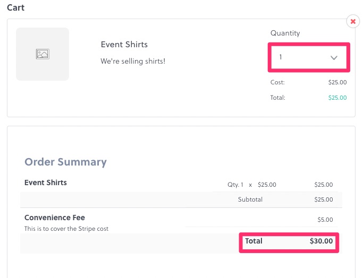Click the Subtotal amount $25.00
This screenshot has width=364, height=278.
coord(324,199)
